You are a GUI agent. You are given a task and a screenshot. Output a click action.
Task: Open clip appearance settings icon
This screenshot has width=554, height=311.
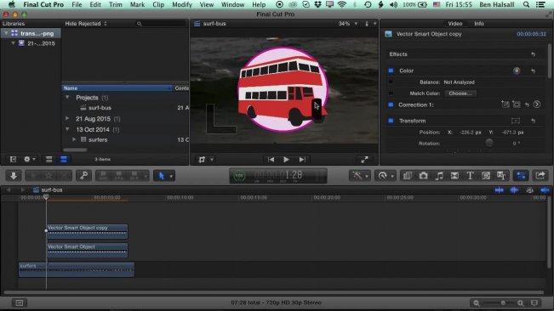pos(534,303)
